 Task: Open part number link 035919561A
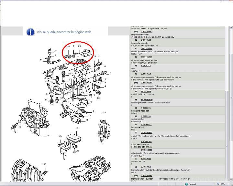click(147, 83)
